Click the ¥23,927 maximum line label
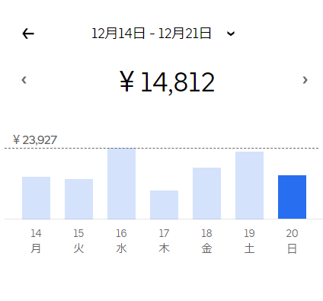The image size is (323, 301). pos(35,139)
